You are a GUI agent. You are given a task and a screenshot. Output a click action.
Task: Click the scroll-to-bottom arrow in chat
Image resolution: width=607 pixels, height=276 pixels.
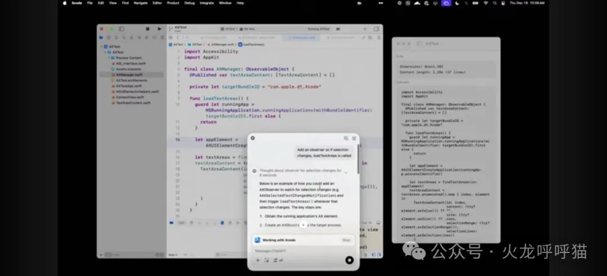[x=303, y=225]
